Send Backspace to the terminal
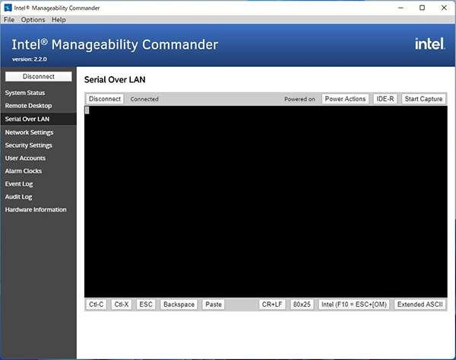This screenshot has width=456, height=360. (179, 304)
